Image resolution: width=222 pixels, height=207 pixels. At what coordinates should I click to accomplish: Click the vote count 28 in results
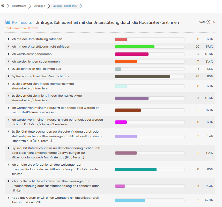[x=197, y=76]
